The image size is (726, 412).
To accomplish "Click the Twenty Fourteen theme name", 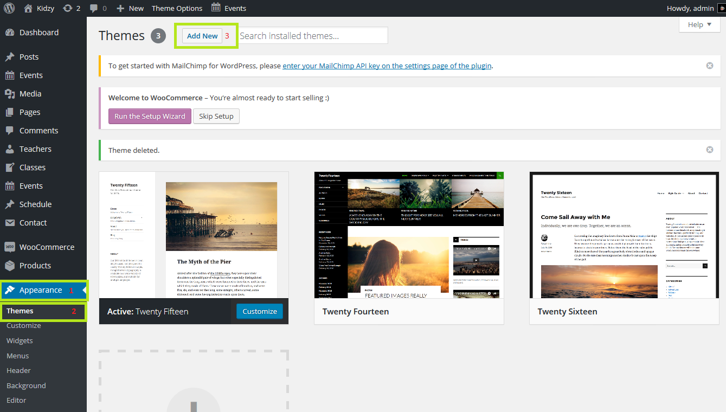I will 355,312.
